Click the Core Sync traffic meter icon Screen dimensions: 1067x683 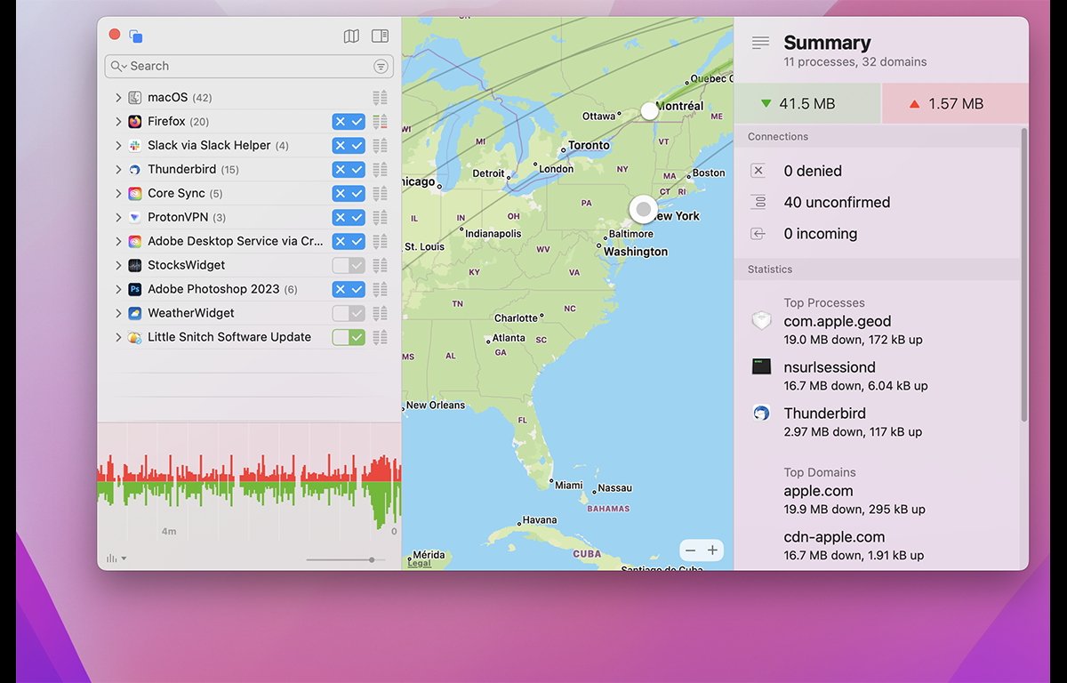[x=380, y=194]
